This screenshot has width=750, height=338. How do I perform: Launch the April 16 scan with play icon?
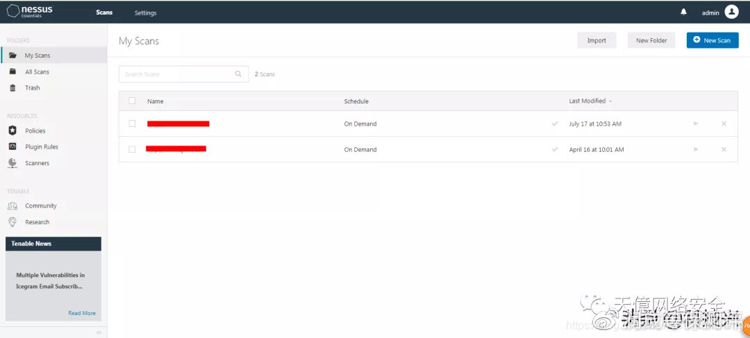pos(696,150)
